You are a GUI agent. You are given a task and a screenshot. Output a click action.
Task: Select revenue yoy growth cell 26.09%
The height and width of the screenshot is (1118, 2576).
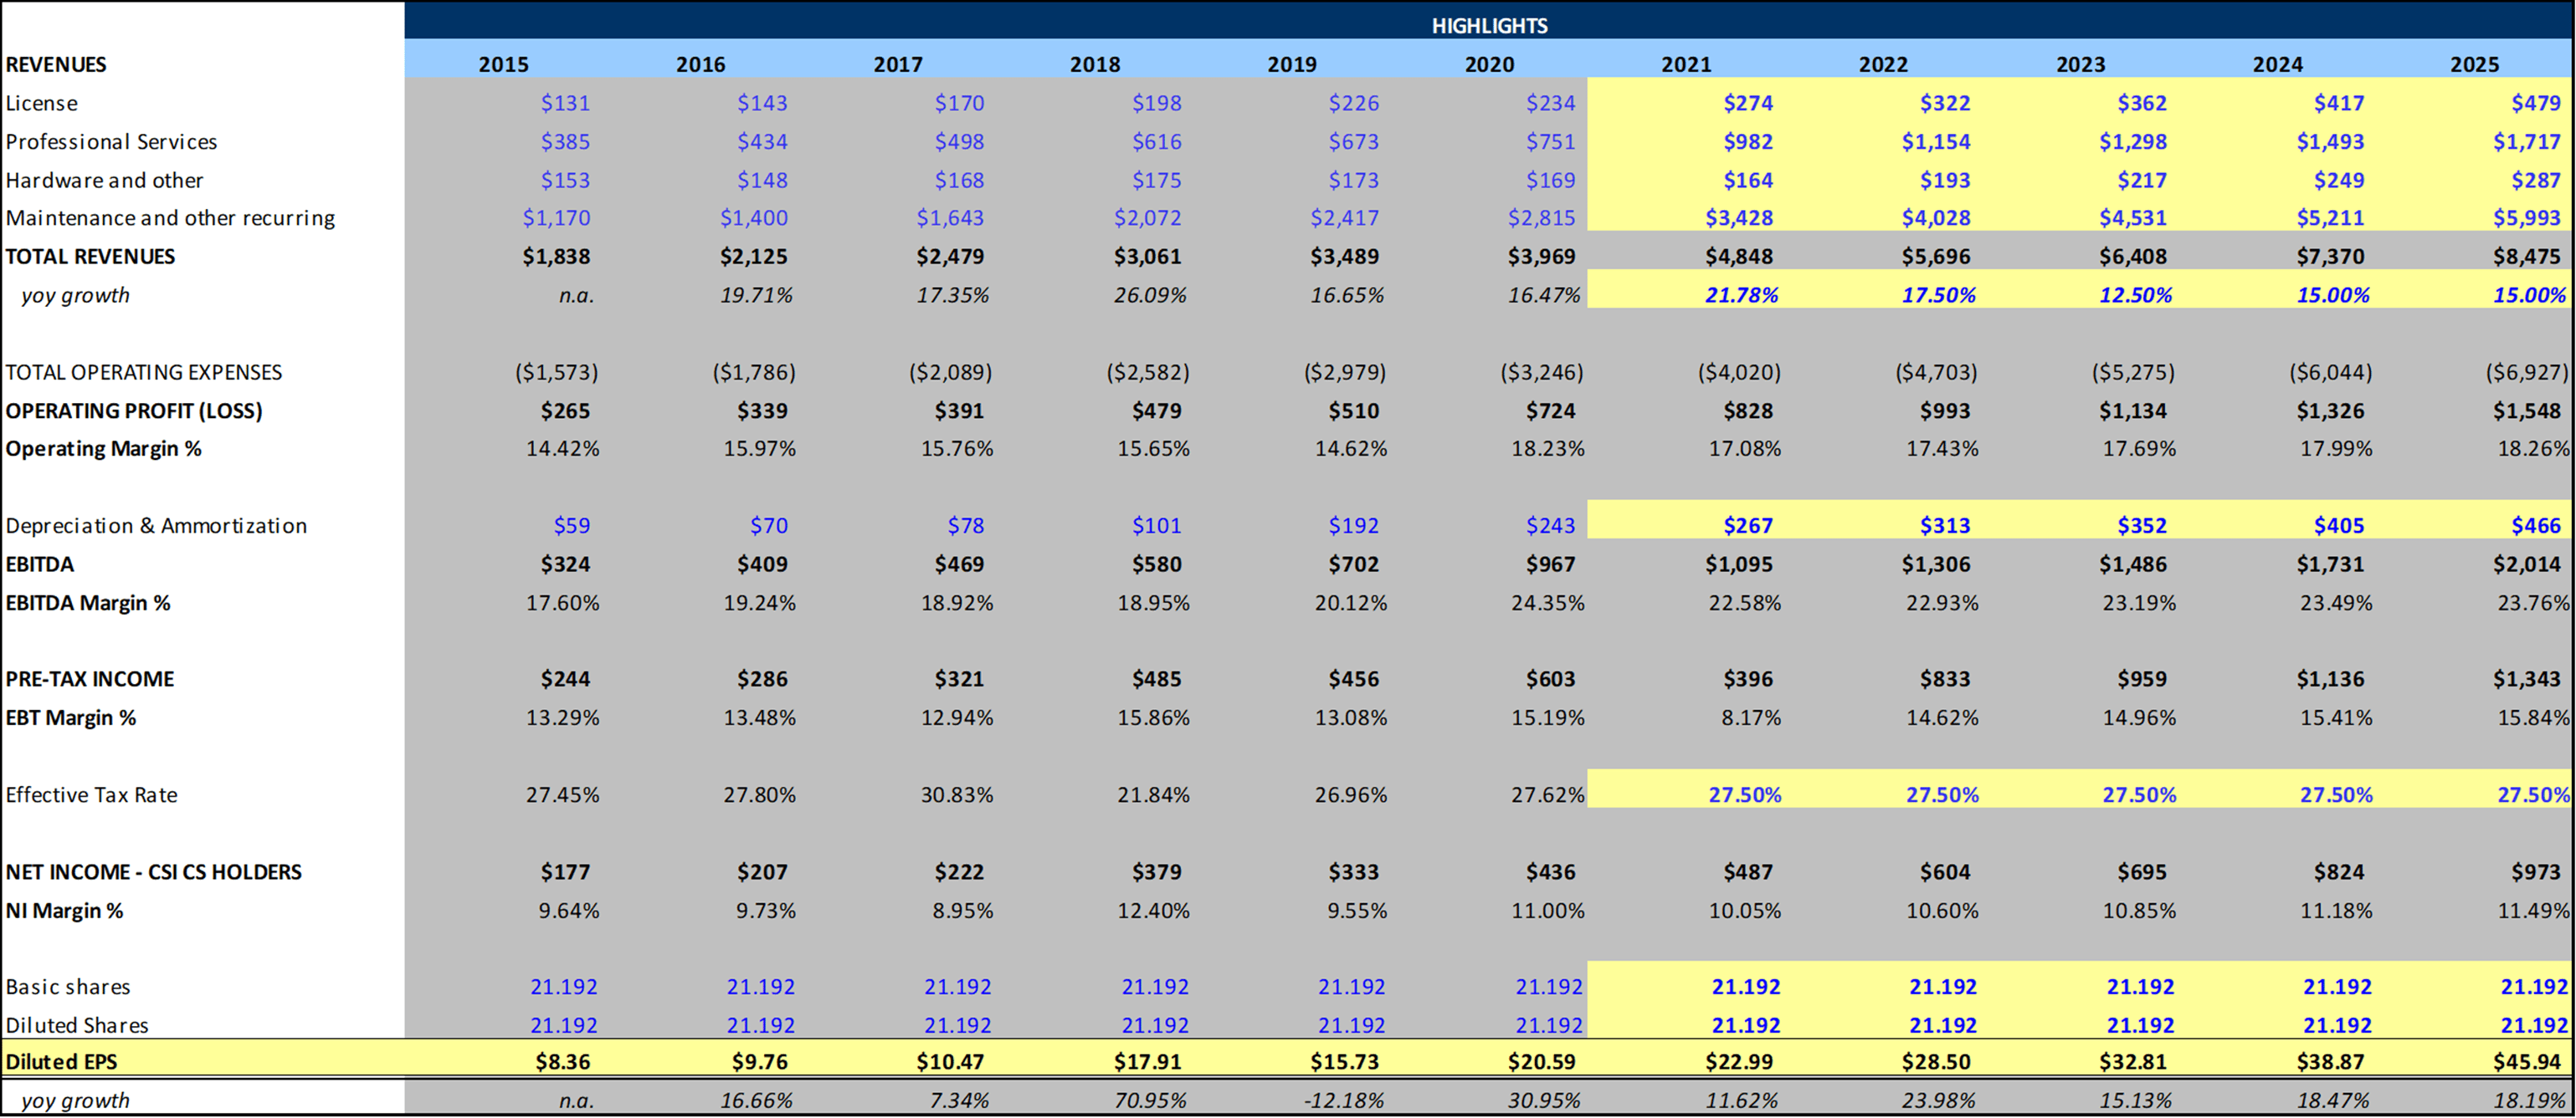1150,296
